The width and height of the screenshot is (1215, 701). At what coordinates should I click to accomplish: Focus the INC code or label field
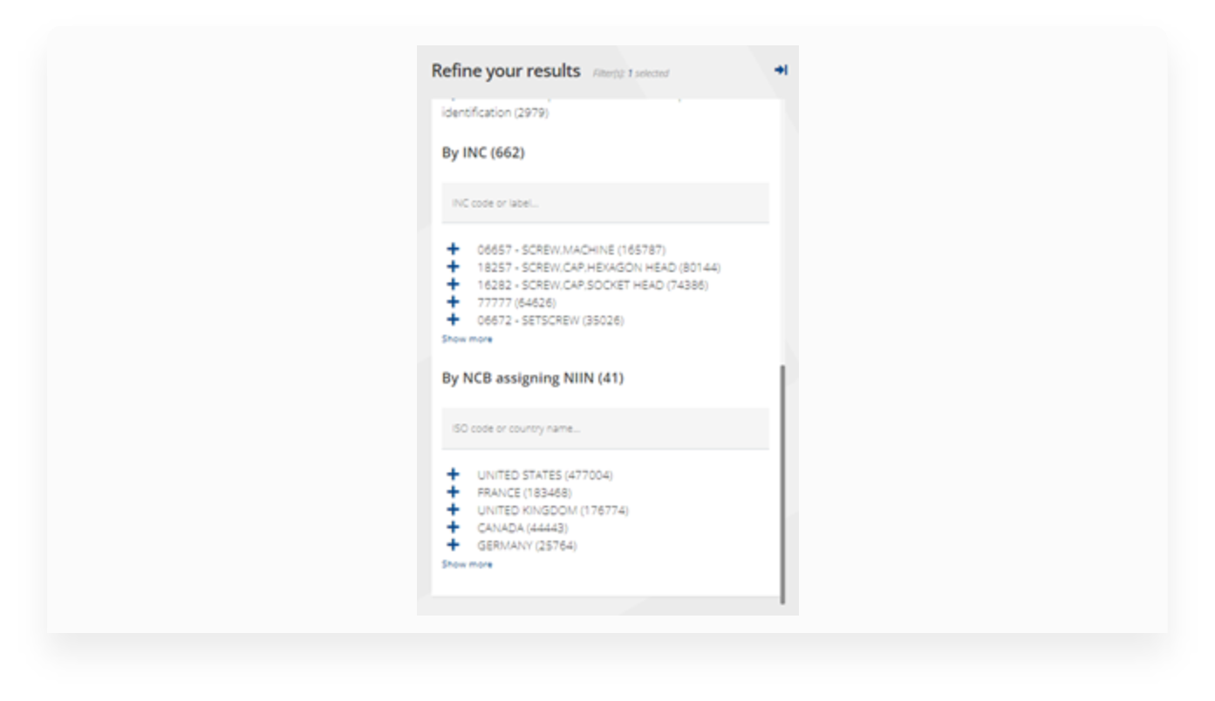[605, 203]
